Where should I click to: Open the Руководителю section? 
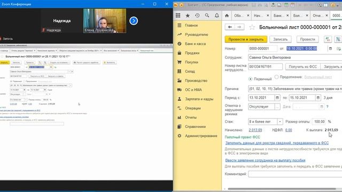(196, 35)
